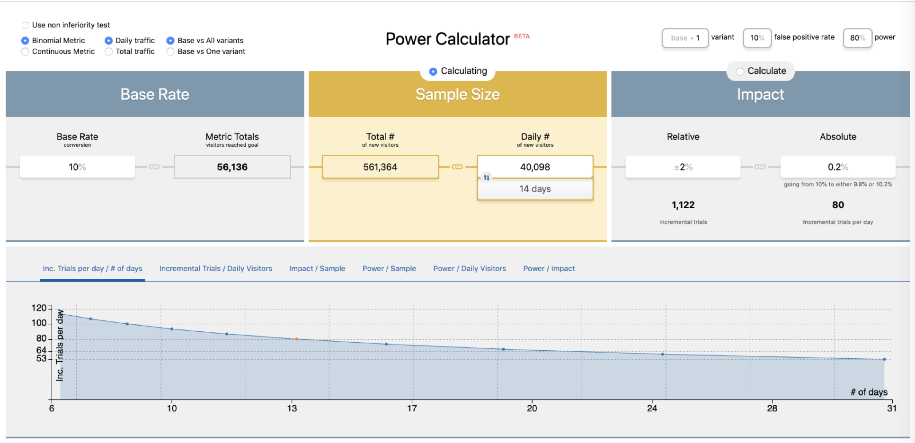Enable the non inferiority test checkbox
Viewport: 915px width, 443px height.
pos(25,25)
